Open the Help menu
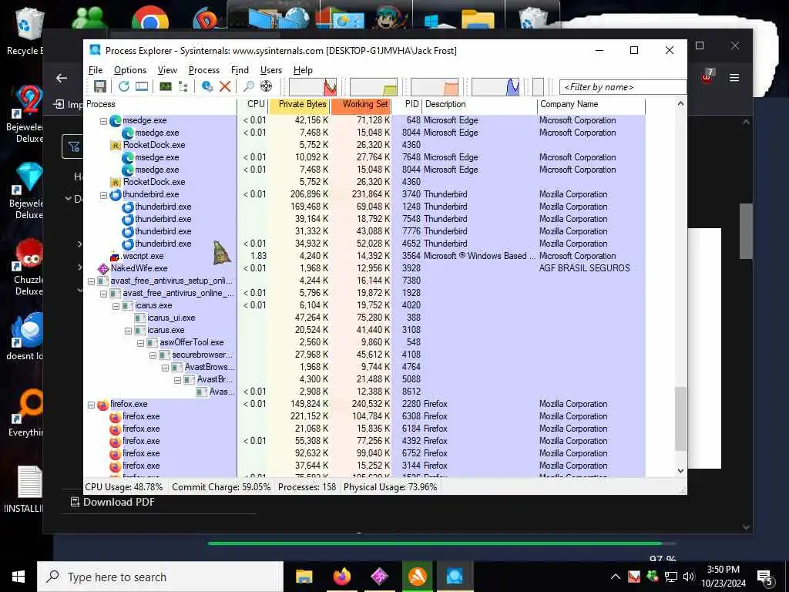Image resolution: width=789 pixels, height=592 pixels. click(303, 70)
